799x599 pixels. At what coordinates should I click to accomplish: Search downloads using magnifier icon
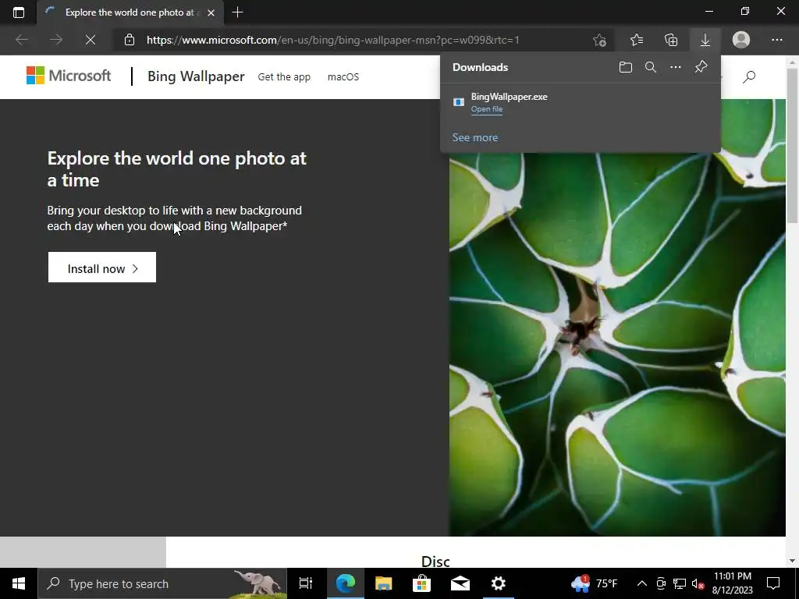[651, 67]
